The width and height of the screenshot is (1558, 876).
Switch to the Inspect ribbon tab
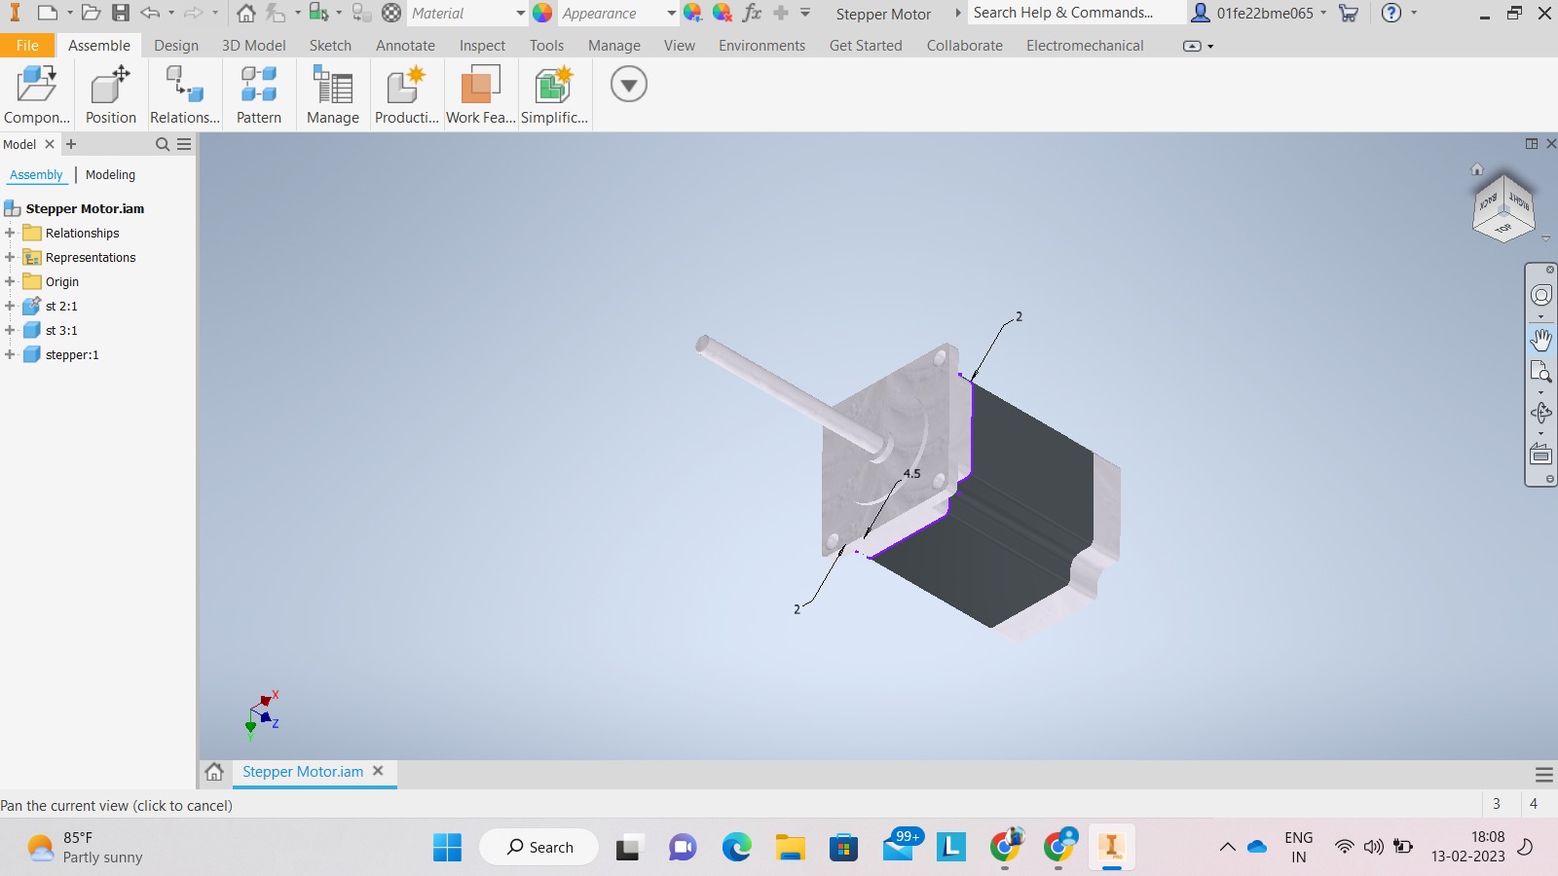click(x=482, y=45)
